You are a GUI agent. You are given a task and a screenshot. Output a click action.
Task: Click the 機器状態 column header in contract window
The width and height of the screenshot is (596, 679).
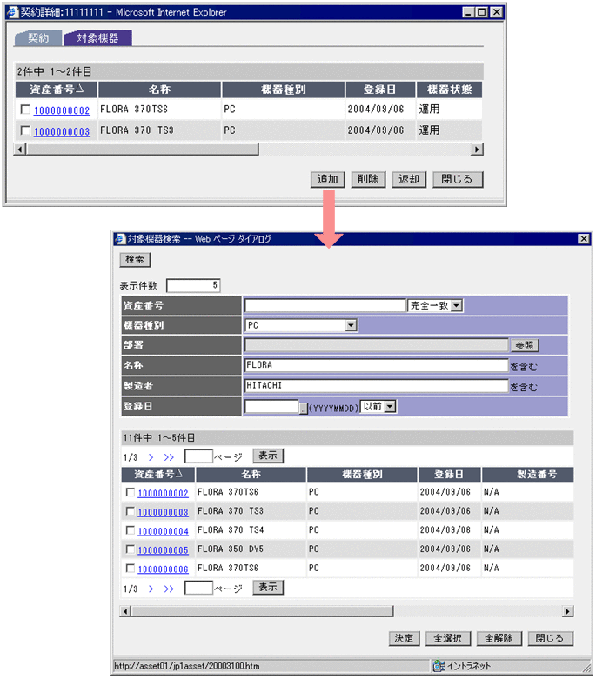point(449,90)
